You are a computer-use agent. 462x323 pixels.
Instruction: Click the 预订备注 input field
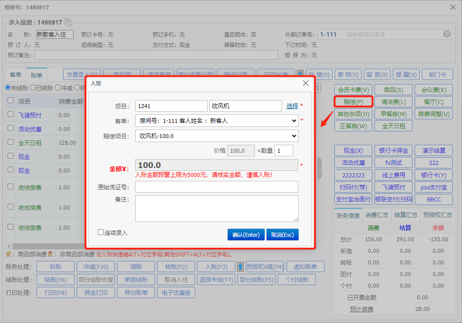click(156, 55)
